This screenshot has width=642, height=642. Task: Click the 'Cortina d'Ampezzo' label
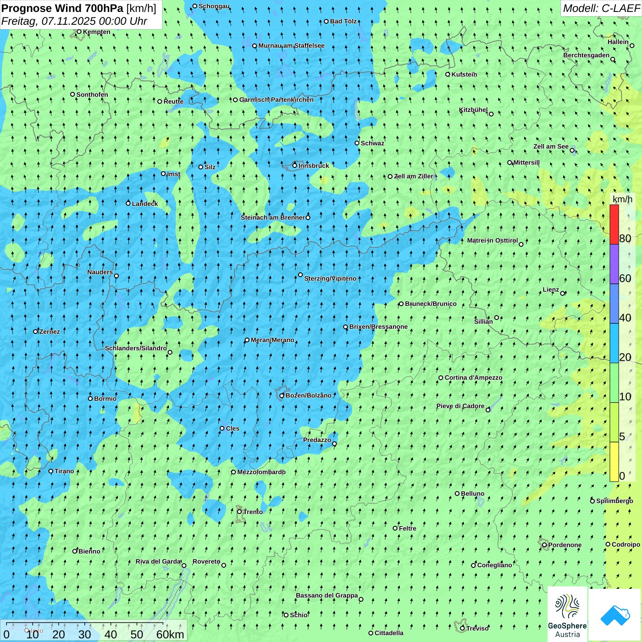tap(473, 377)
